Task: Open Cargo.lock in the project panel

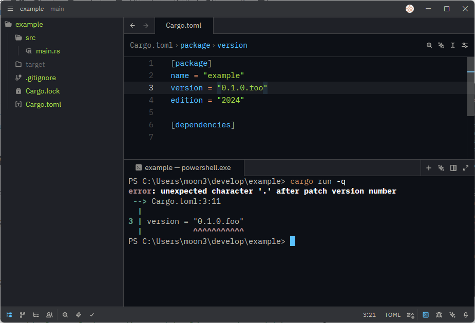Action: point(43,91)
